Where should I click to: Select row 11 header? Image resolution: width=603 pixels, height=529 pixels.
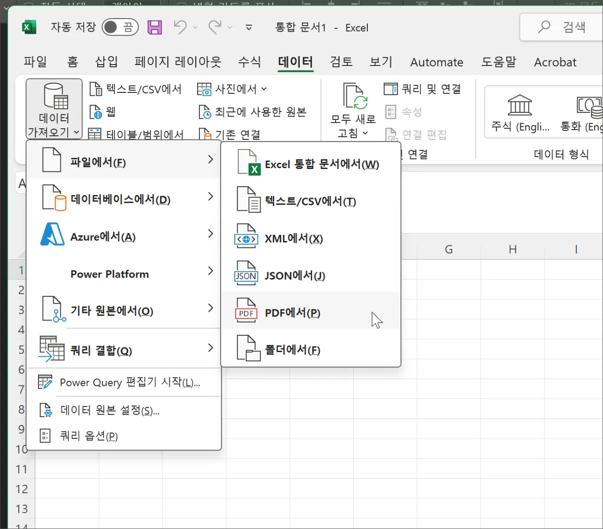click(x=21, y=469)
